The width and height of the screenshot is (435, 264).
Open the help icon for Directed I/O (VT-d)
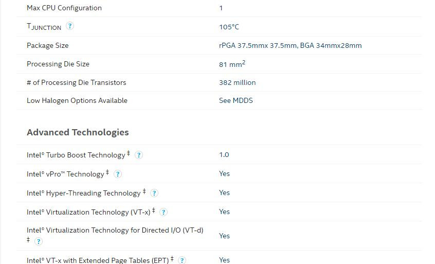tap(38, 241)
